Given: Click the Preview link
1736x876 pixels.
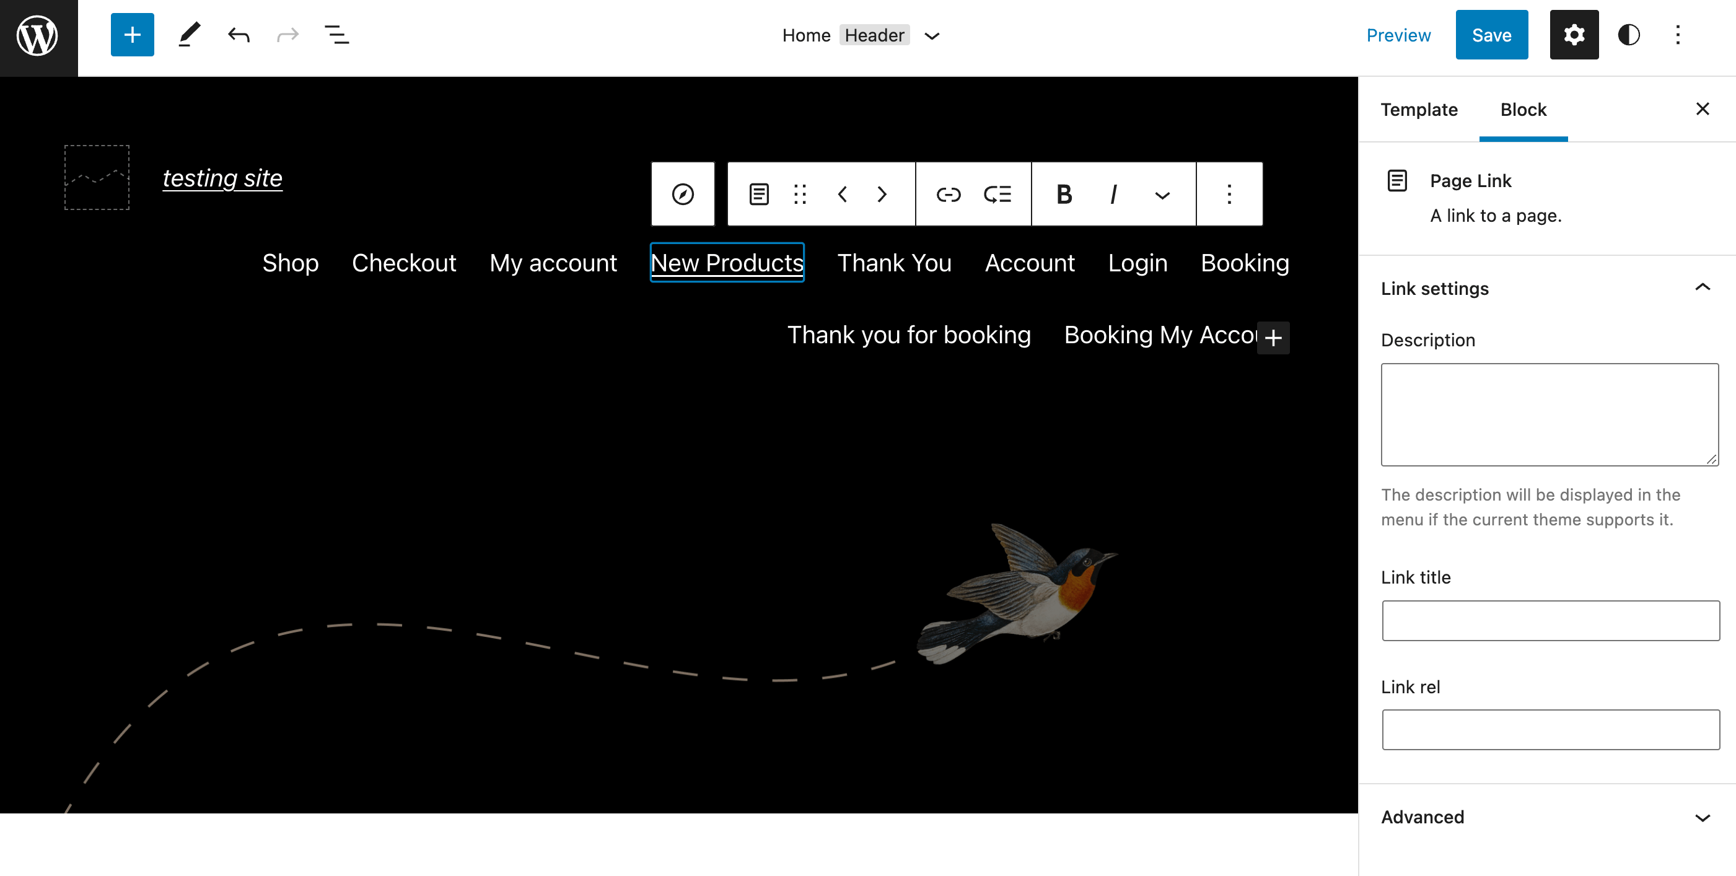Looking at the screenshot, I should pyautogui.click(x=1398, y=35).
